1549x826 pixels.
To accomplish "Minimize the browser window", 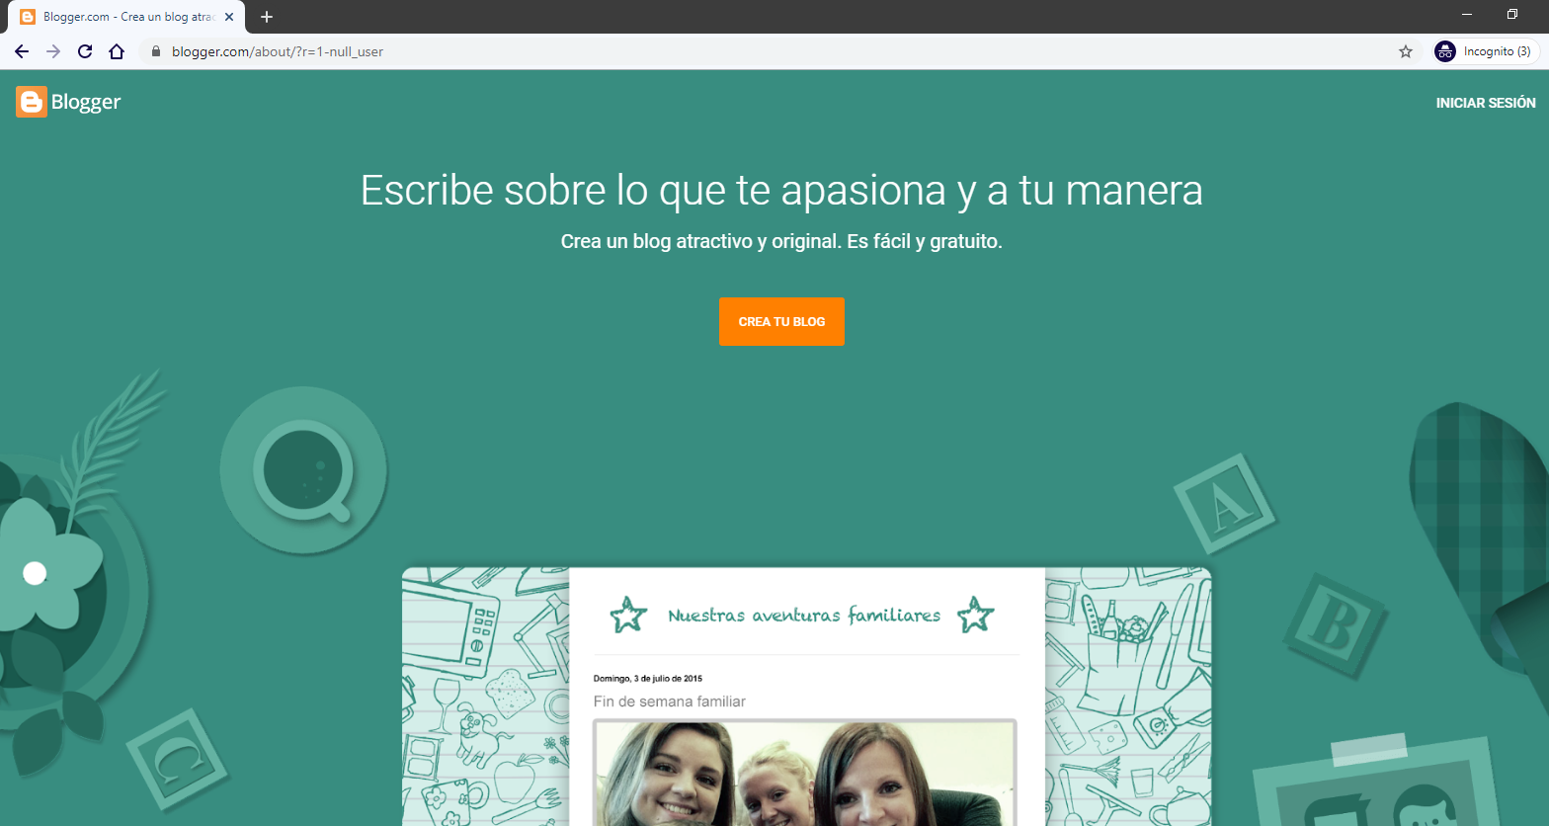I will [x=1467, y=15].
